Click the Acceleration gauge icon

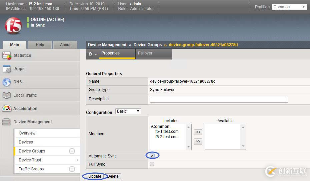pos(7,109)
